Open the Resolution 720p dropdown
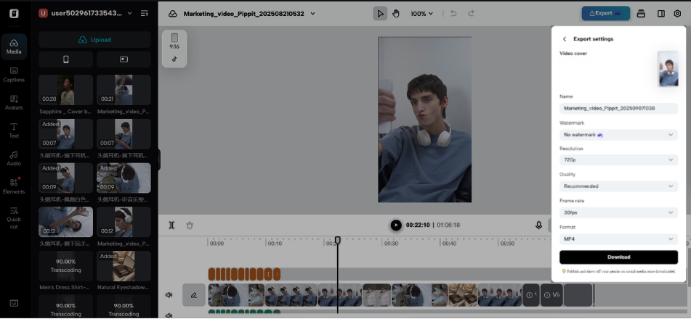The height and width of the screenshot is (319, 691). tap(618, 159)
